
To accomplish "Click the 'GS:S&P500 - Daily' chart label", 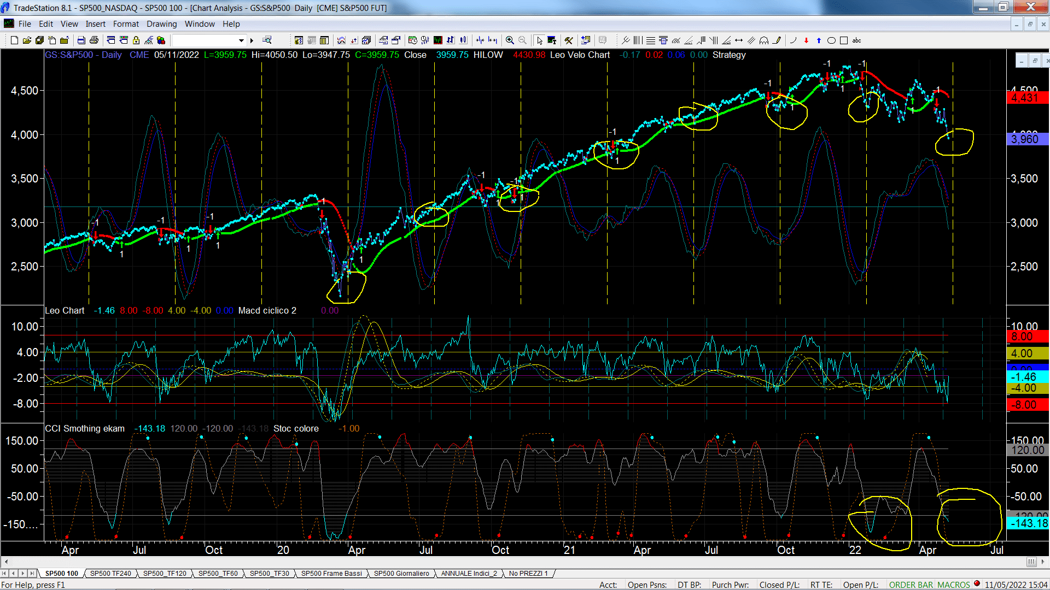I will (83, 55).
